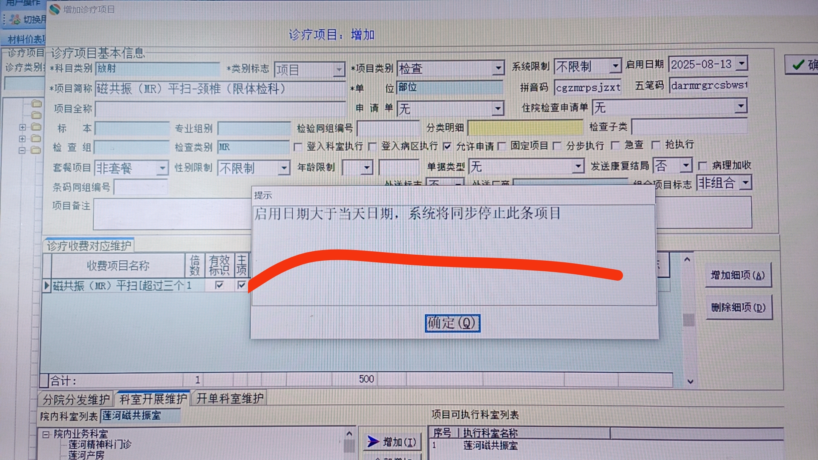Switch to the 开单科室维护 tab

coord(230,399)
